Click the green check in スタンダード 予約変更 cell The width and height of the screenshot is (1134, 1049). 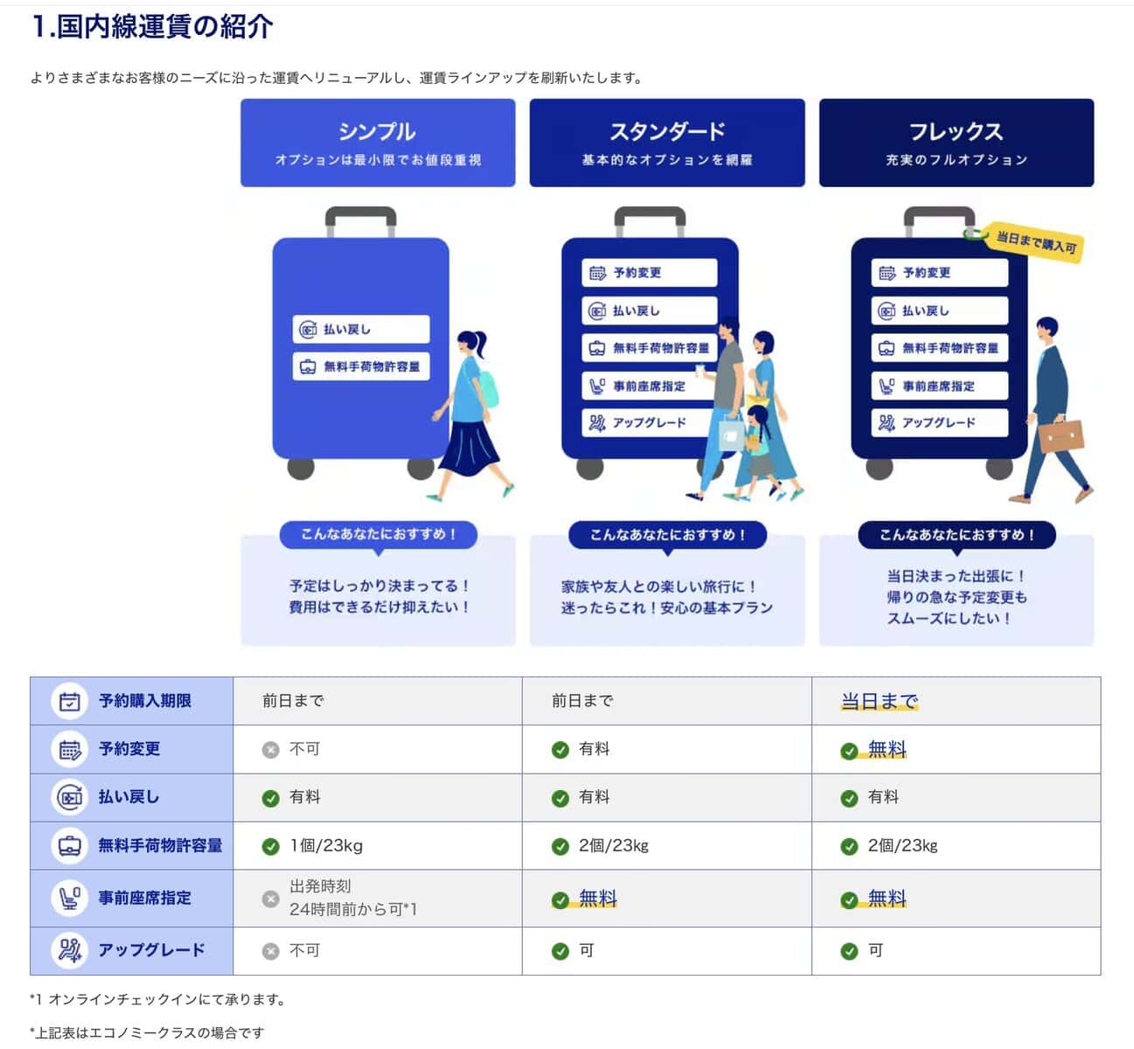(560, 750)
